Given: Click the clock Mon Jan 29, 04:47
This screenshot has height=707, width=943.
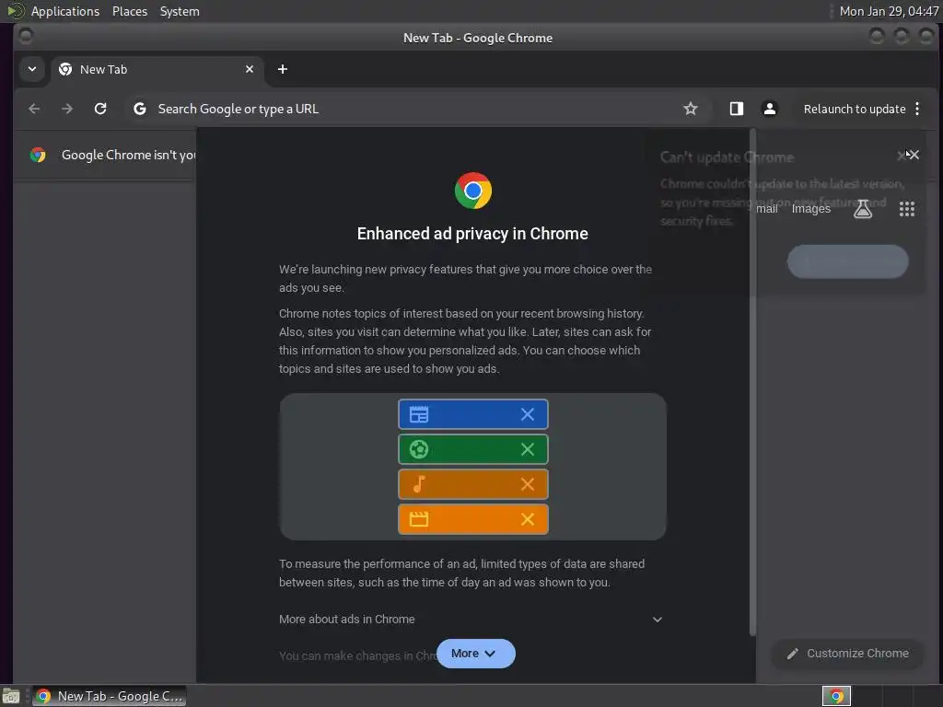Looking at the screenshot, I should pos(889,11).
